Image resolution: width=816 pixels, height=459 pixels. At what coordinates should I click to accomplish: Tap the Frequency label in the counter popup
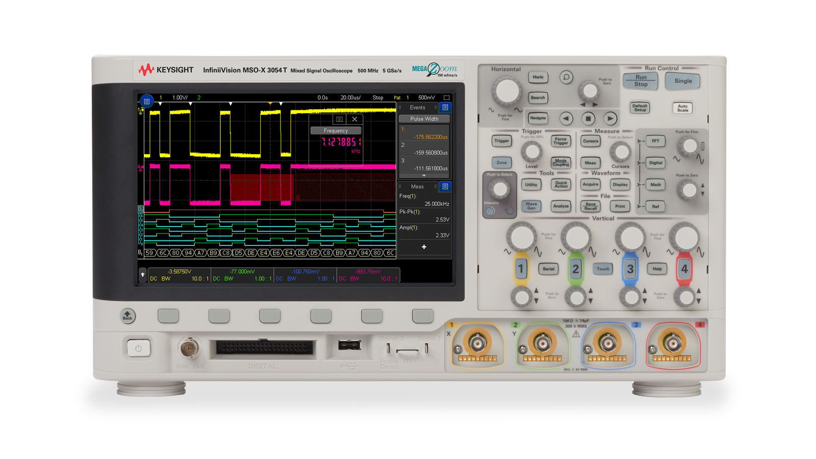click(336, 131)
